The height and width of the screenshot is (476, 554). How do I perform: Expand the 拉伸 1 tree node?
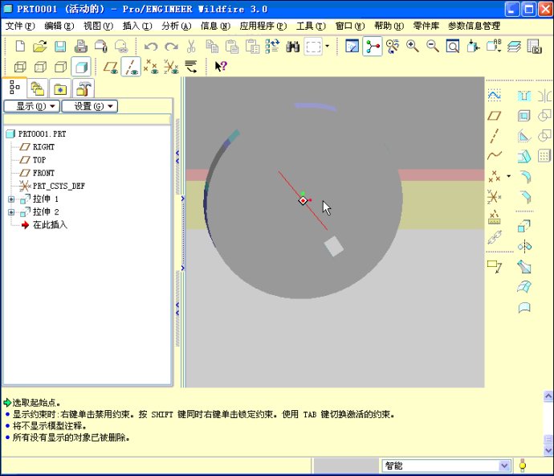(x=11, y=199)
